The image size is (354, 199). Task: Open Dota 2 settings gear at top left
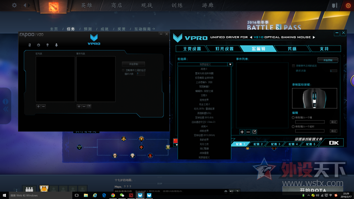[14, 5]
